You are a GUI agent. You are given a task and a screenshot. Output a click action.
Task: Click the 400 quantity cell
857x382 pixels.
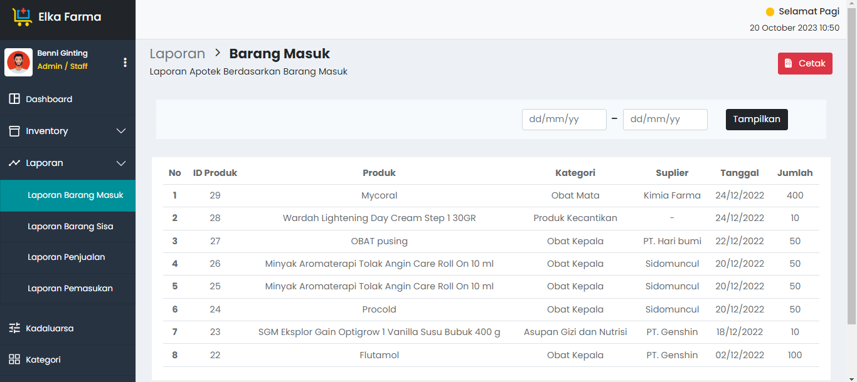(795, 195)
